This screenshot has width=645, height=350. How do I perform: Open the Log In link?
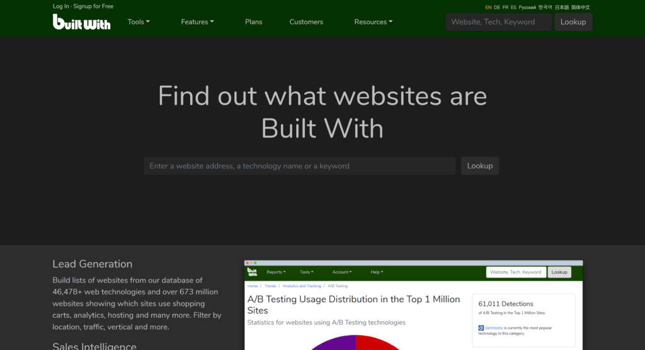(x=61, y=6)
